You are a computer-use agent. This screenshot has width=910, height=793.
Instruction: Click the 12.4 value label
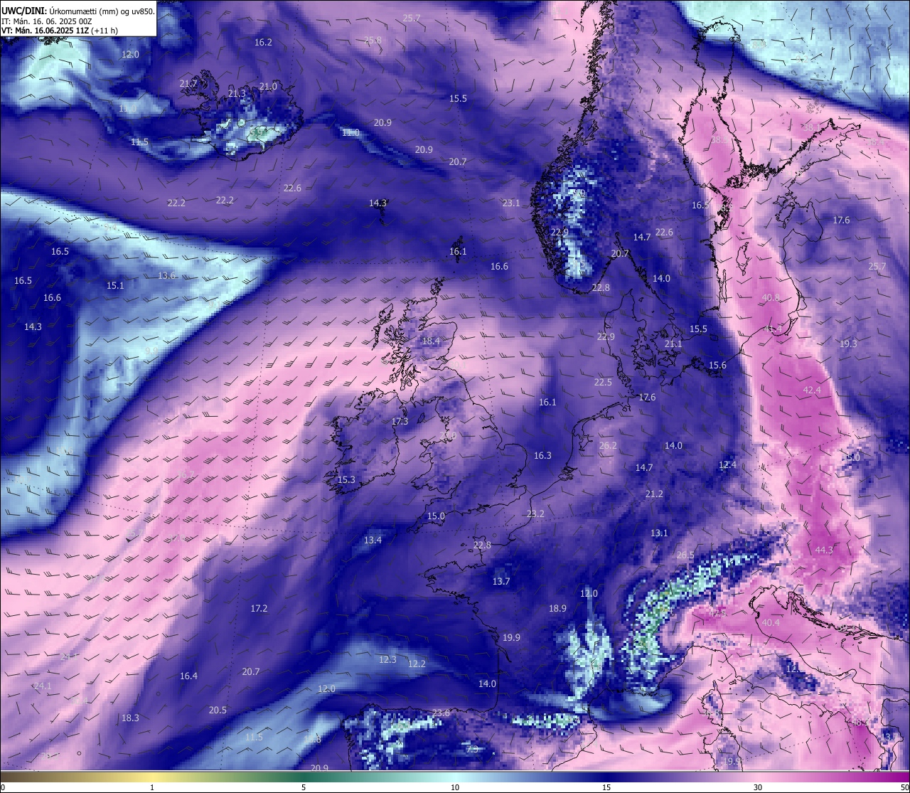[727, 465]
